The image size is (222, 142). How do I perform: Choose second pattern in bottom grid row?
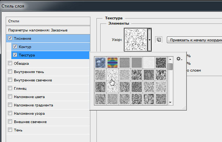pyautogui.click(x=112, y=99)
